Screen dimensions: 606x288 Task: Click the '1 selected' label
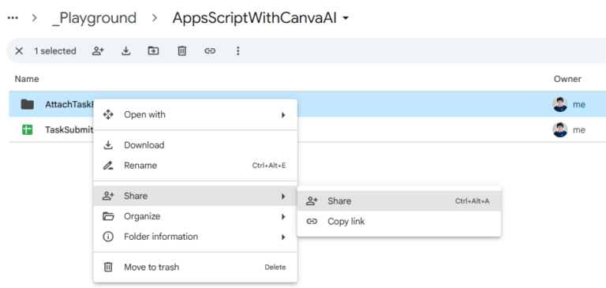(55, 51)
